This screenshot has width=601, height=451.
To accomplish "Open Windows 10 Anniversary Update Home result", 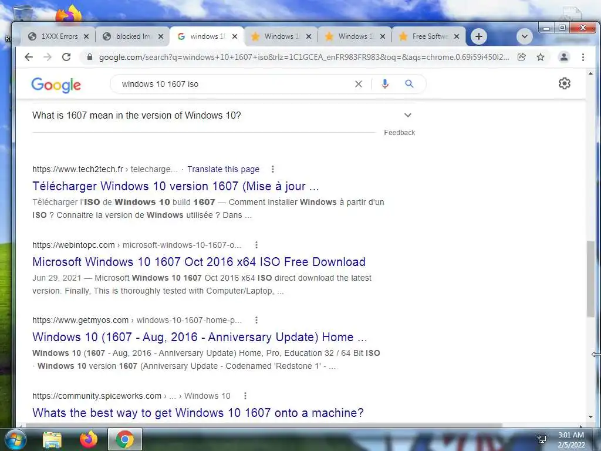I will tap(200, 336).
